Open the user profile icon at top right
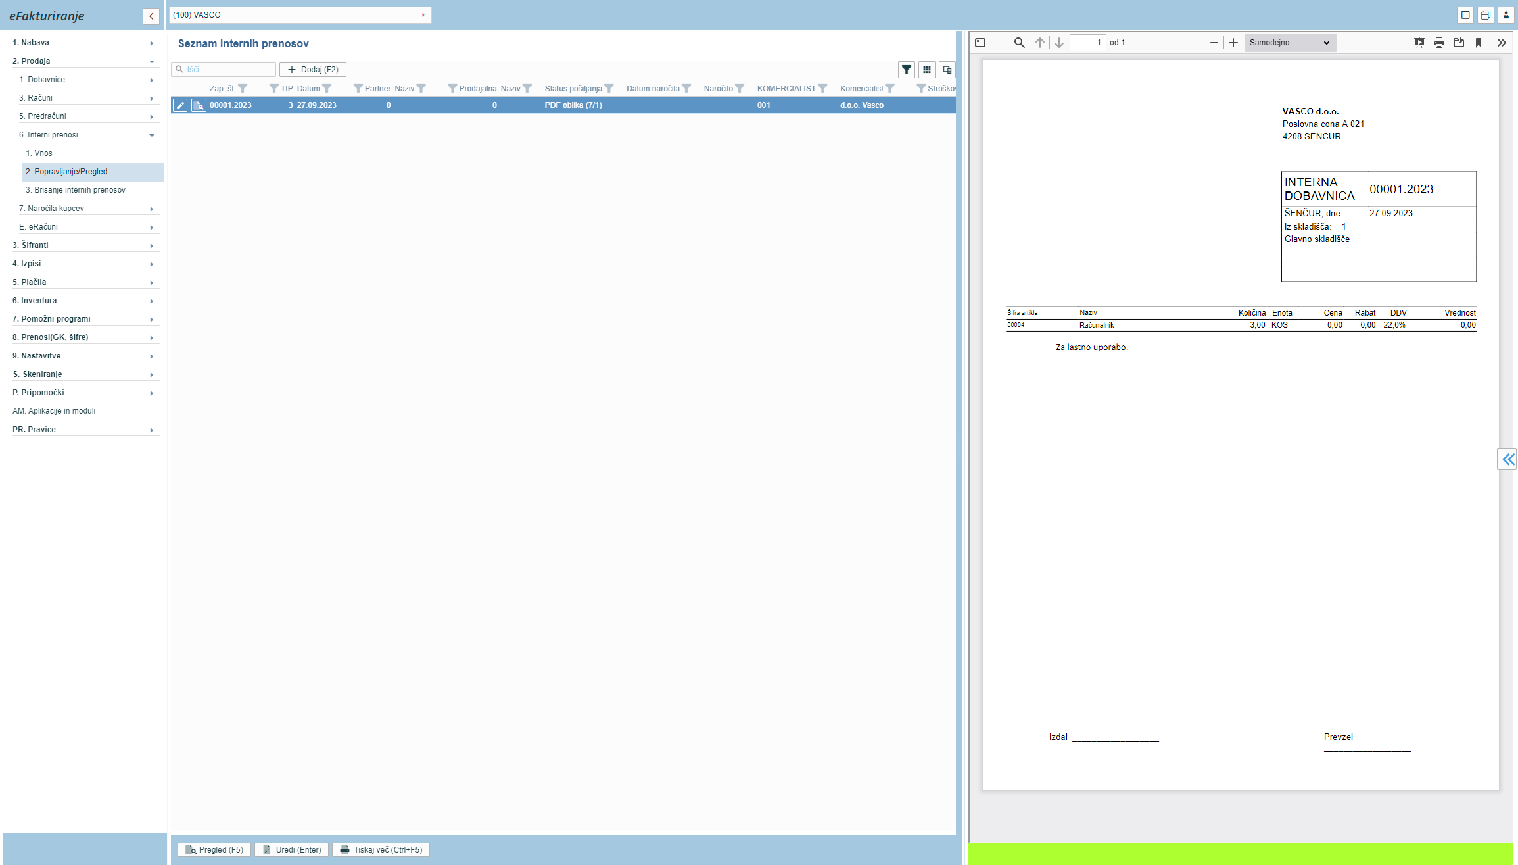 click(x=1506, y=15)
